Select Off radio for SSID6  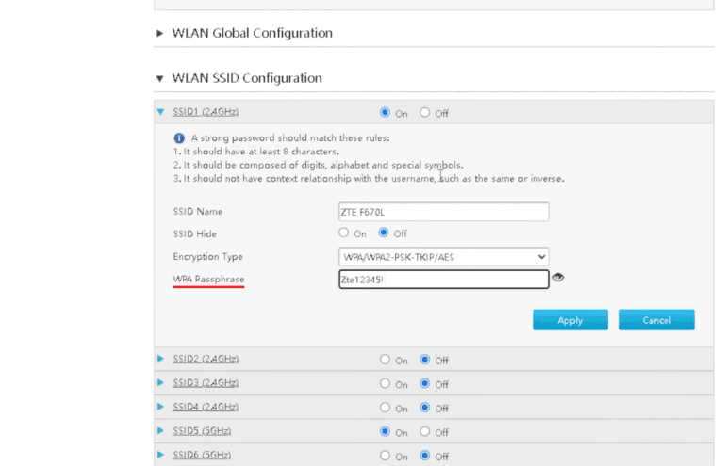425,456
